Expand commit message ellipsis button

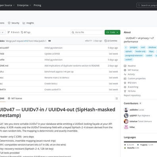[50, 41]
